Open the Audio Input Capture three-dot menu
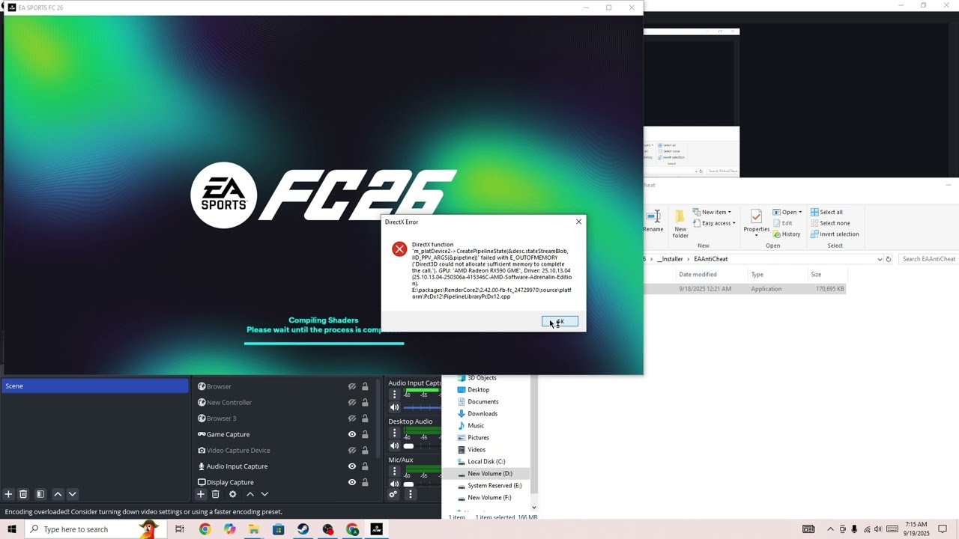This screenshot has width=959, height=539. tap(394, 395)
